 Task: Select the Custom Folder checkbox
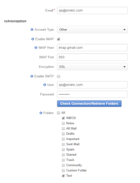(63, 170)
